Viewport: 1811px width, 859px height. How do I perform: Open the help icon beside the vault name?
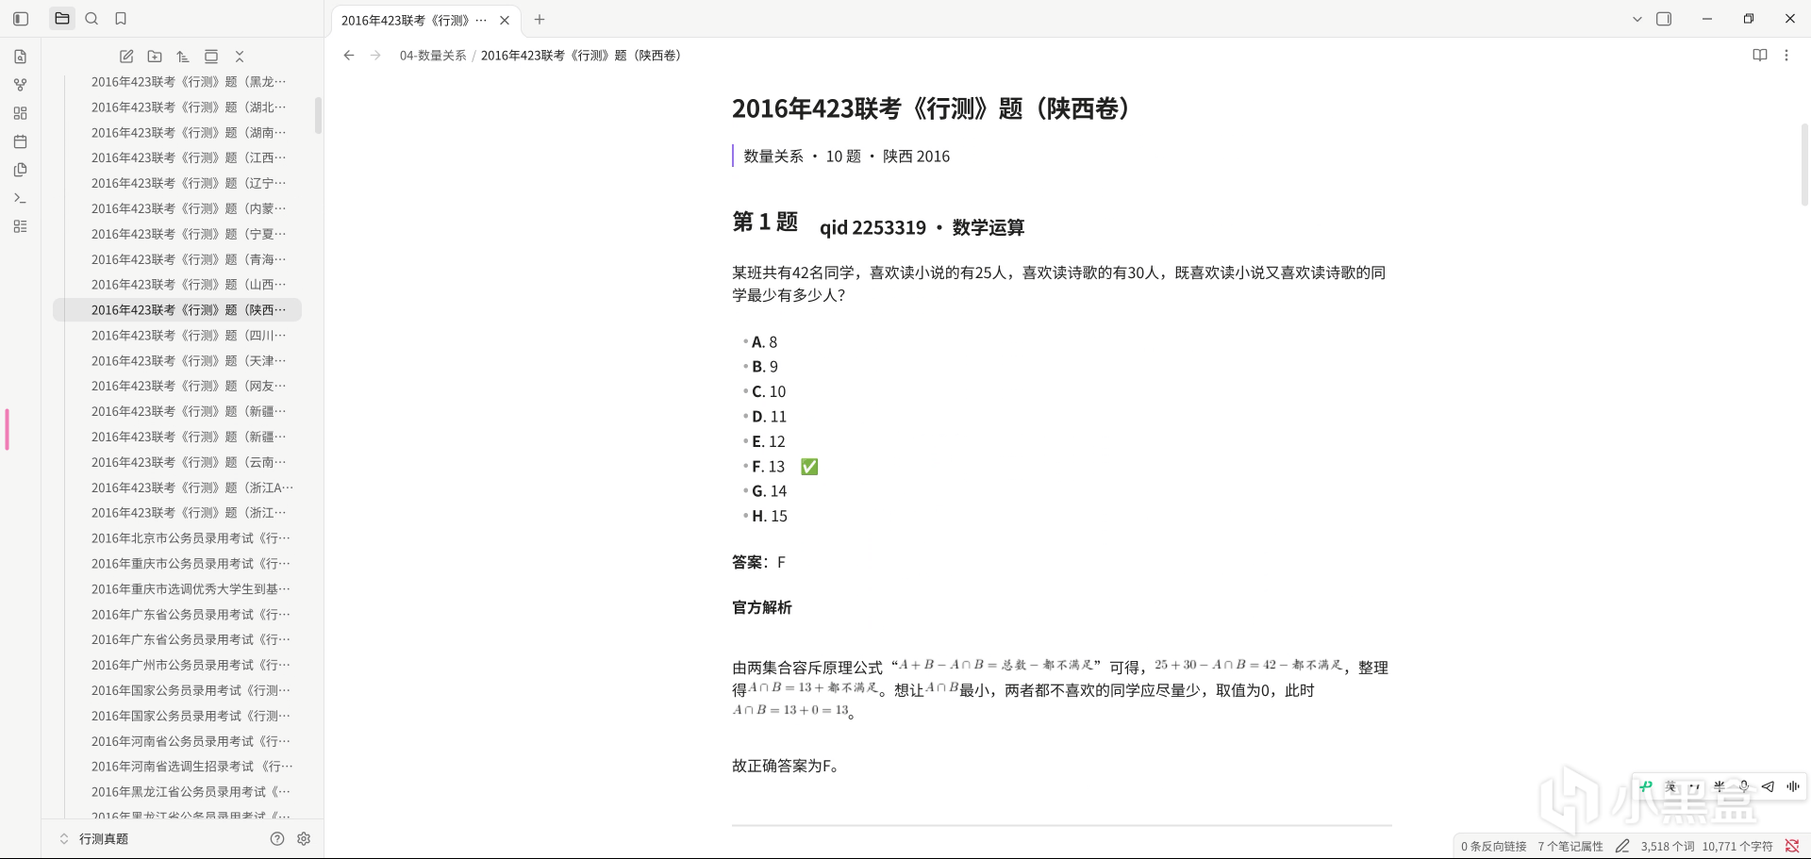[x=277, y=839]
